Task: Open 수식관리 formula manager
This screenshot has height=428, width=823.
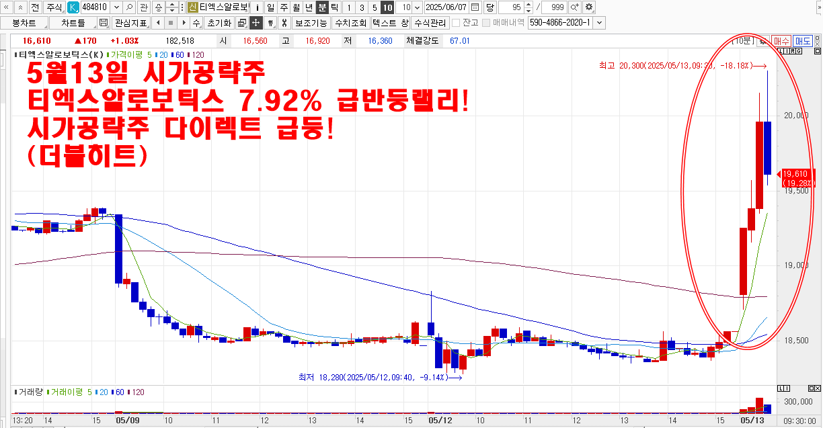Action: 430,23
